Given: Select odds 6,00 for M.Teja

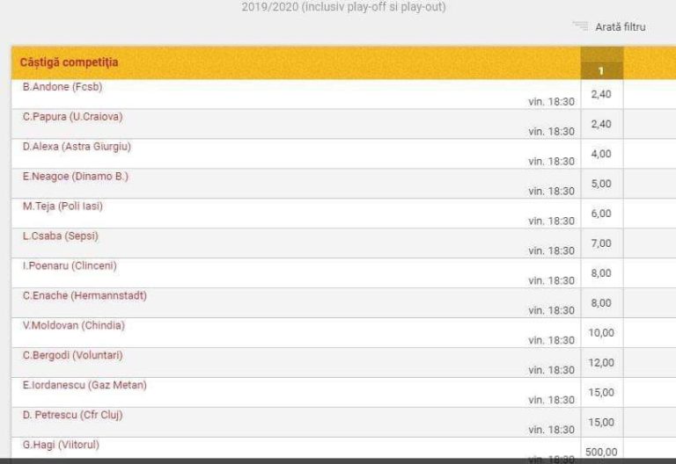Looking at the screenshot, I should pos(601,214).
